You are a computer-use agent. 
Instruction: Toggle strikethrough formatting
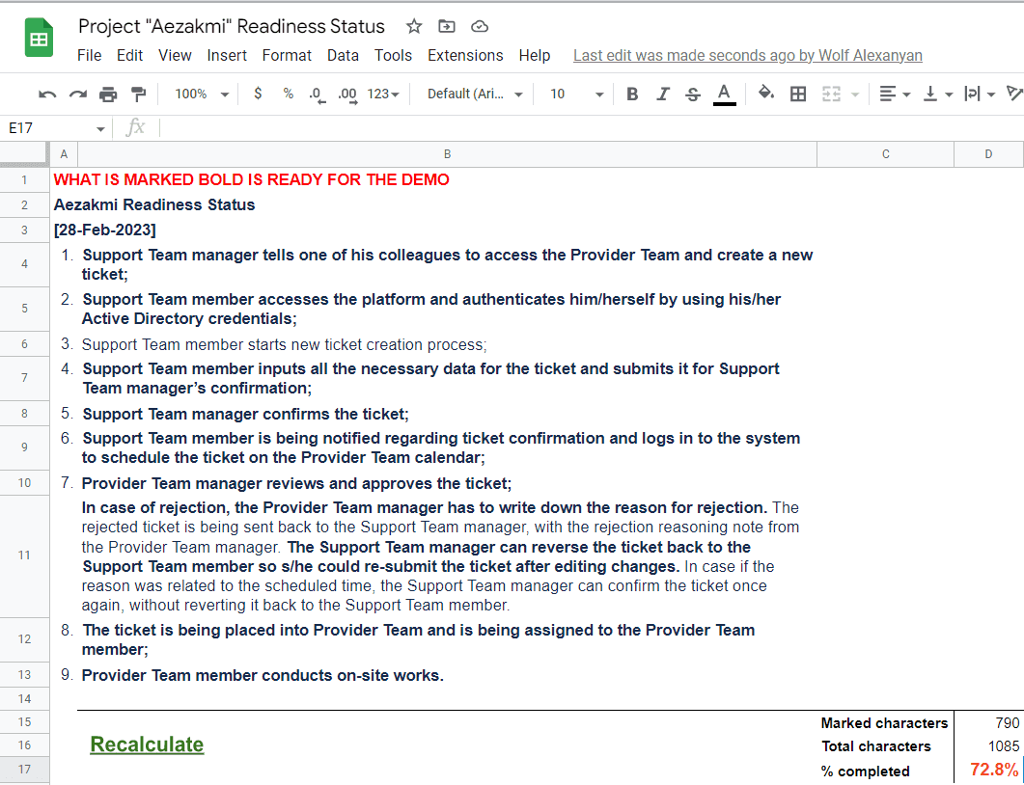pyautogui.click(x=693, y=94)
